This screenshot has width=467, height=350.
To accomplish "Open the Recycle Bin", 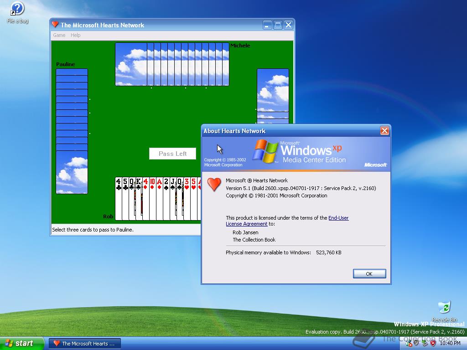I will [x=444, y=306].
